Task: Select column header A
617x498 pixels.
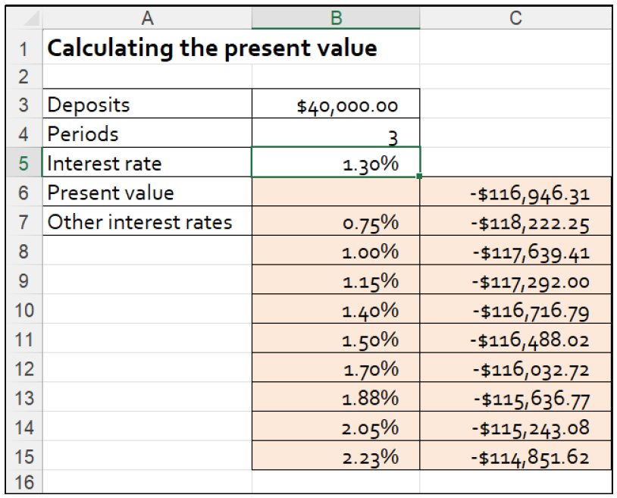Action: [148, 17]
